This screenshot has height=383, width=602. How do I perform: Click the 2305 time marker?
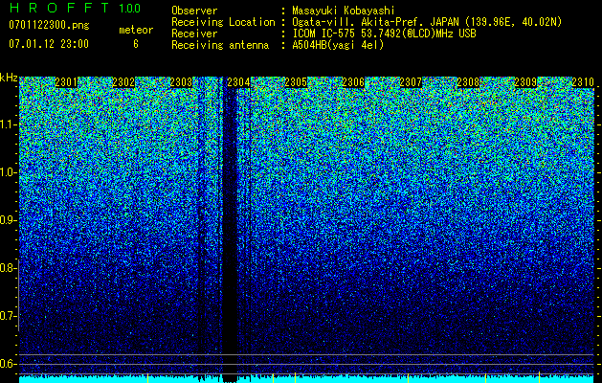(x=296, y=82)
